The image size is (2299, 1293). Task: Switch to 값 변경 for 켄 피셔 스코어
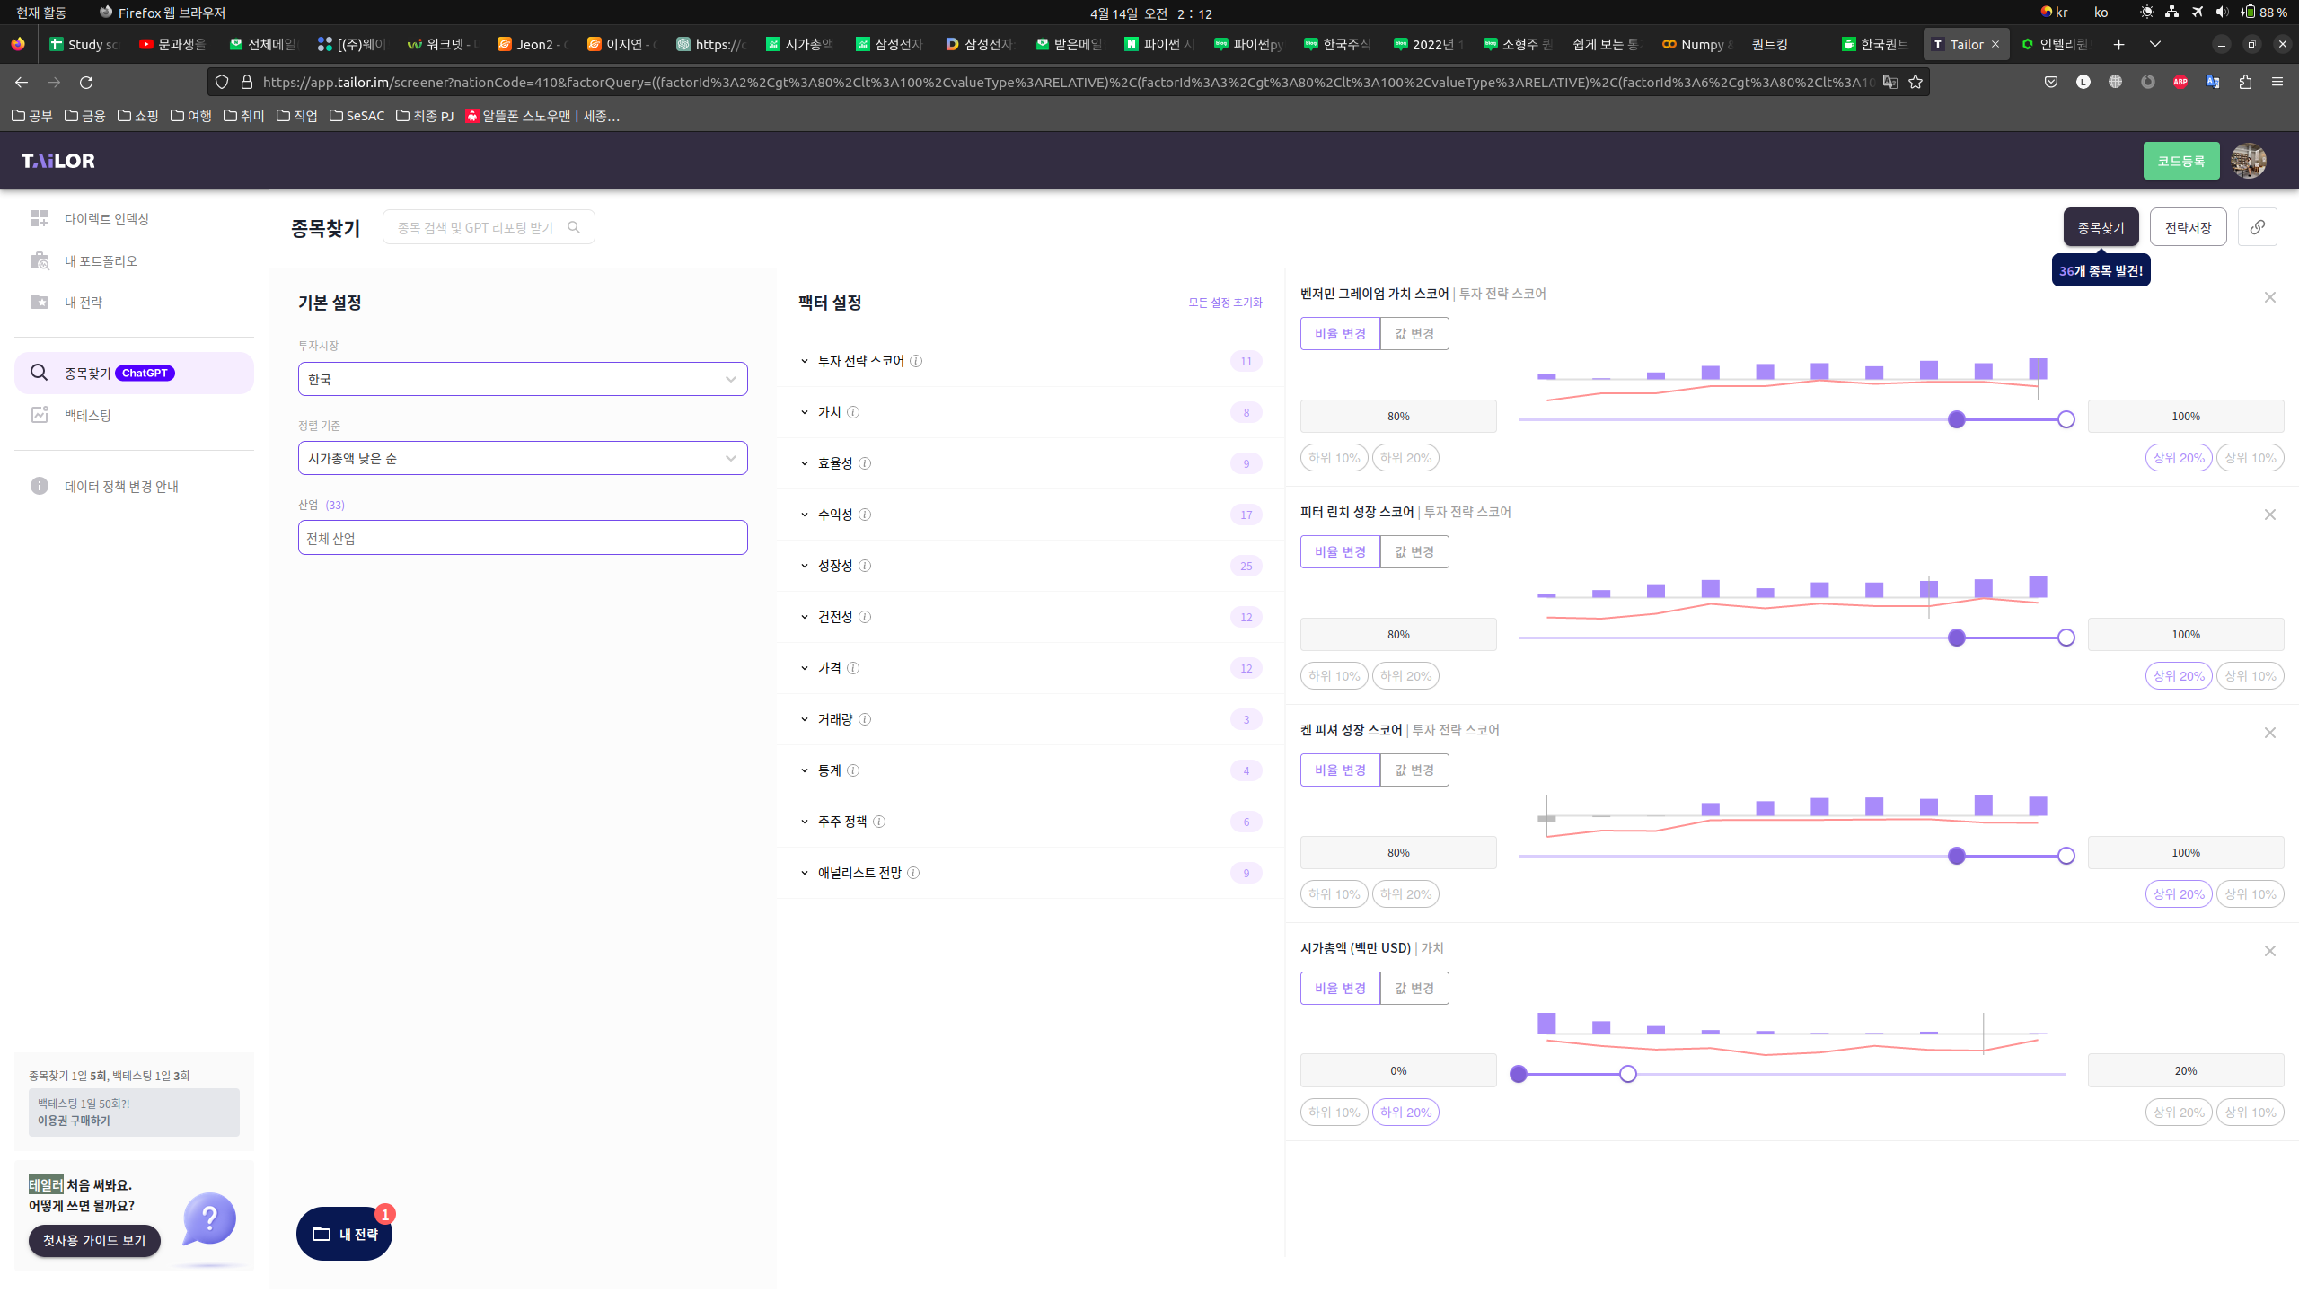pyautogui.click(x=1414, y=770)
